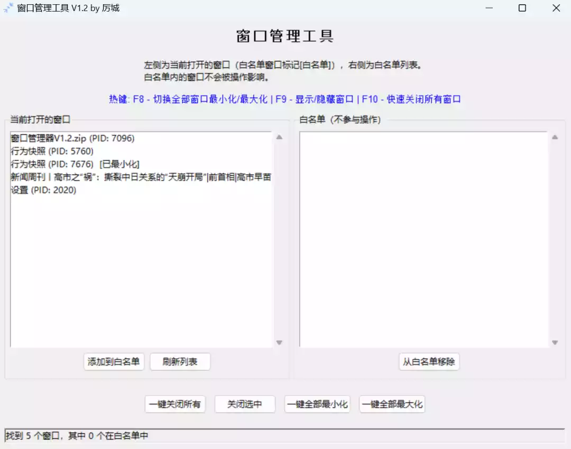This screenshot has height=449, width=571.
Task: Click the '一键关闭所有' button
Action: pos(175,404)
